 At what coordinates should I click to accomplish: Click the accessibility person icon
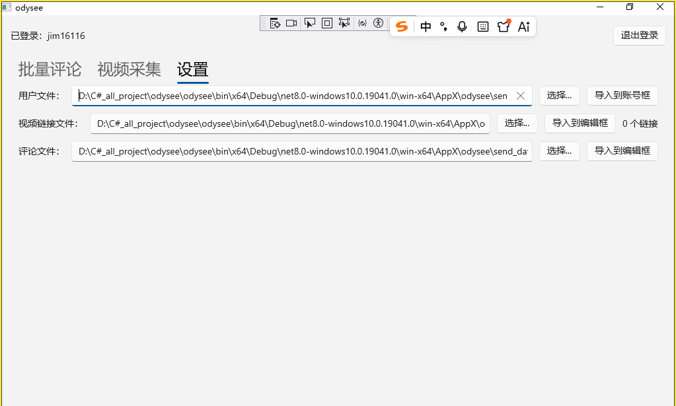[378, 23]
